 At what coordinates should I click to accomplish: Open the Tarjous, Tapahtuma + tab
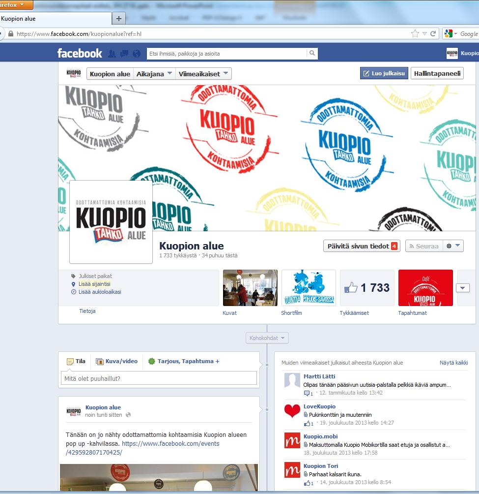pos(184,361)
